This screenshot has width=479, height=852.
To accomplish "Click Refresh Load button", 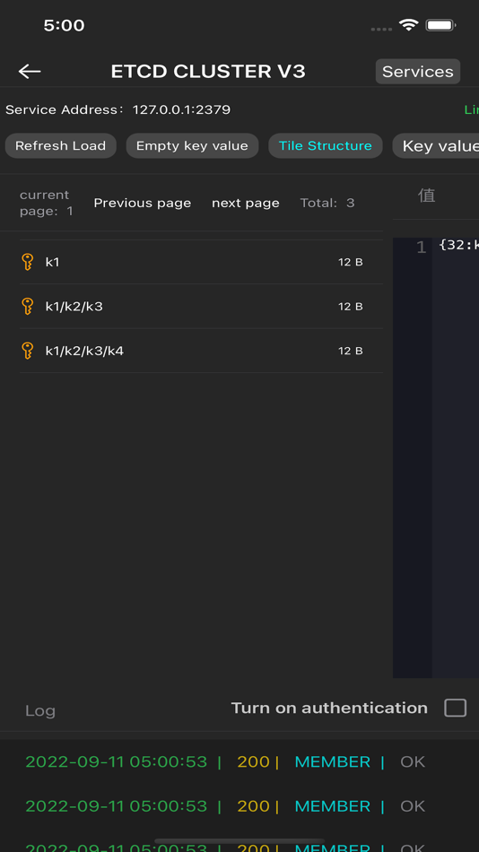I will click(x=60, y=145).
